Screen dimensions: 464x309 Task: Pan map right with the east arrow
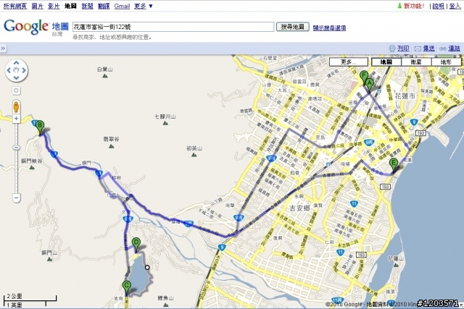tap(24, 70)
